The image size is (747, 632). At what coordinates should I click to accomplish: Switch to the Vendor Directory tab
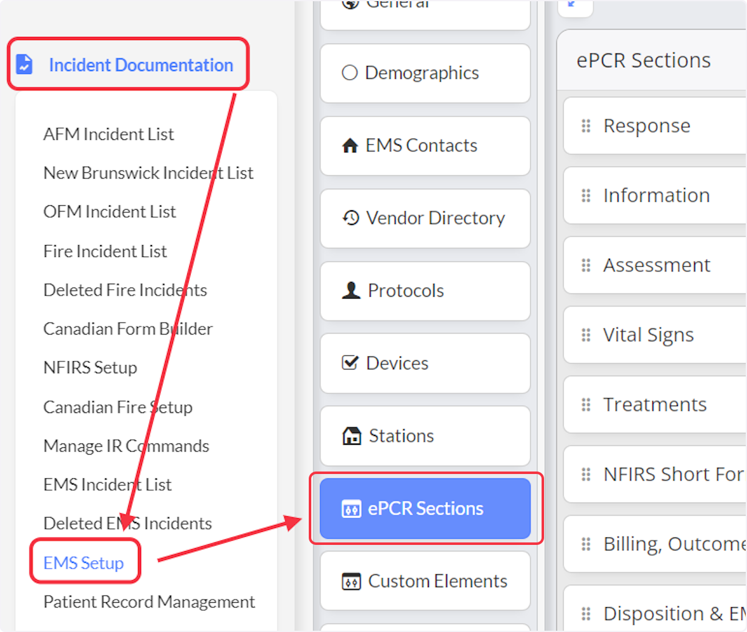pyautogui.click(x=425, y=218)
